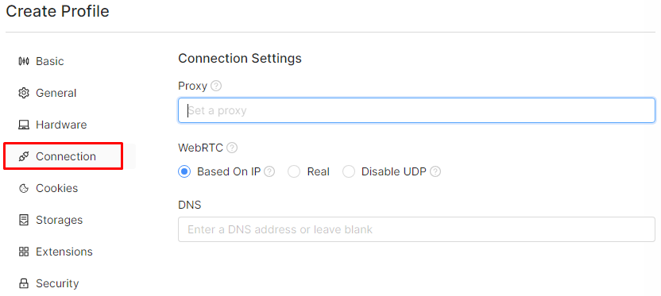Viewport: 661px width, 296px height.
Task: Click the Connection plug icon
Action: pos(24,156)
